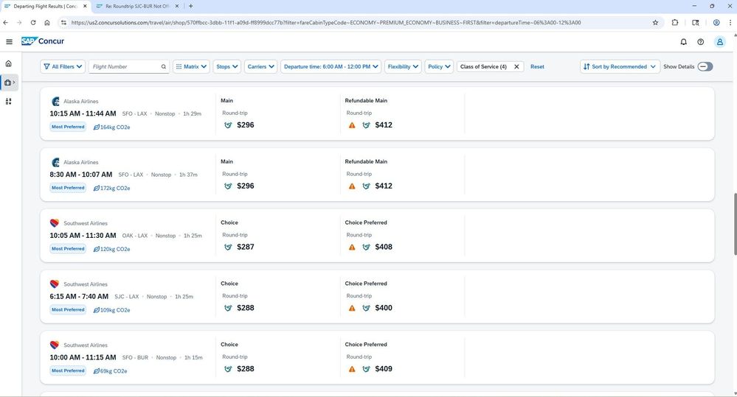Open the hamburger navigation menu

click(x=9, y=42)
